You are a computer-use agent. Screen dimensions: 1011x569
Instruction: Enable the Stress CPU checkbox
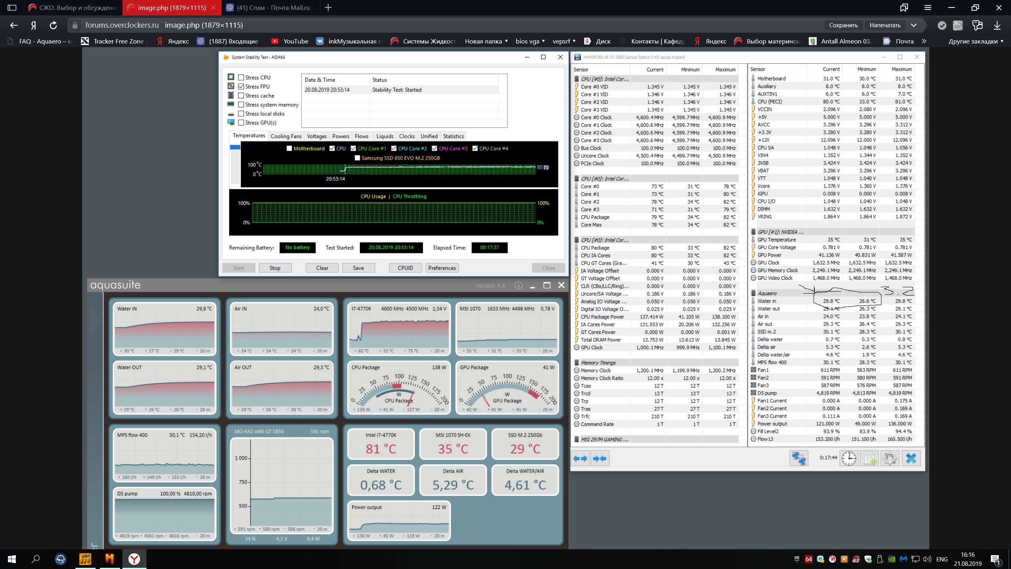(x=241, y=77)
